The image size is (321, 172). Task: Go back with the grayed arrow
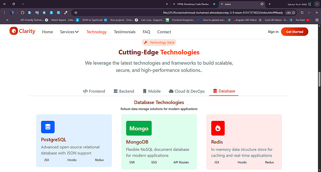click(x=309, y=13)
